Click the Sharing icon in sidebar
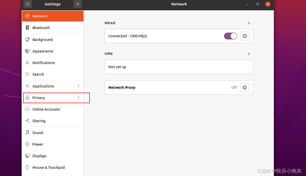Screen dimensions: 306x176 (27, 121)
